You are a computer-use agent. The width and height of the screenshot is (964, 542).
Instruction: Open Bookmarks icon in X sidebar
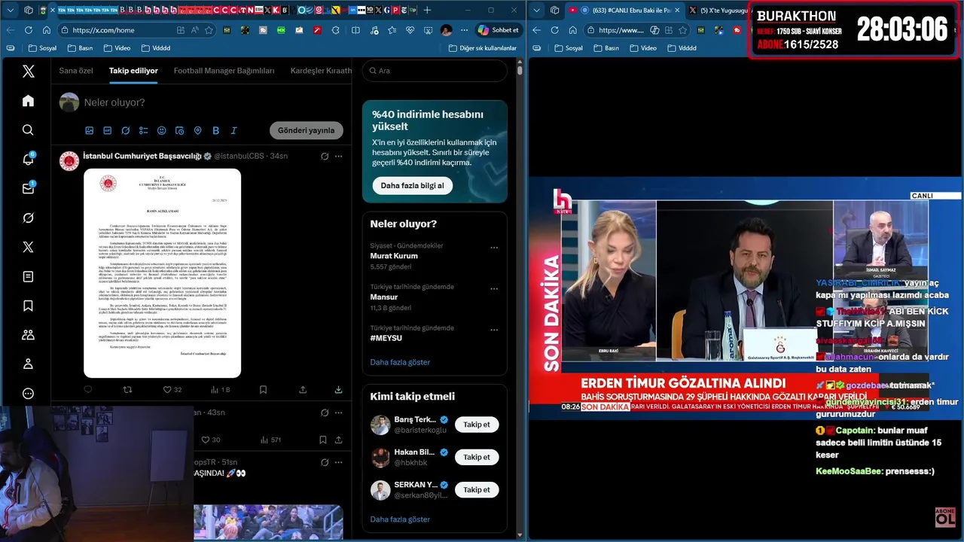[28, 306]
